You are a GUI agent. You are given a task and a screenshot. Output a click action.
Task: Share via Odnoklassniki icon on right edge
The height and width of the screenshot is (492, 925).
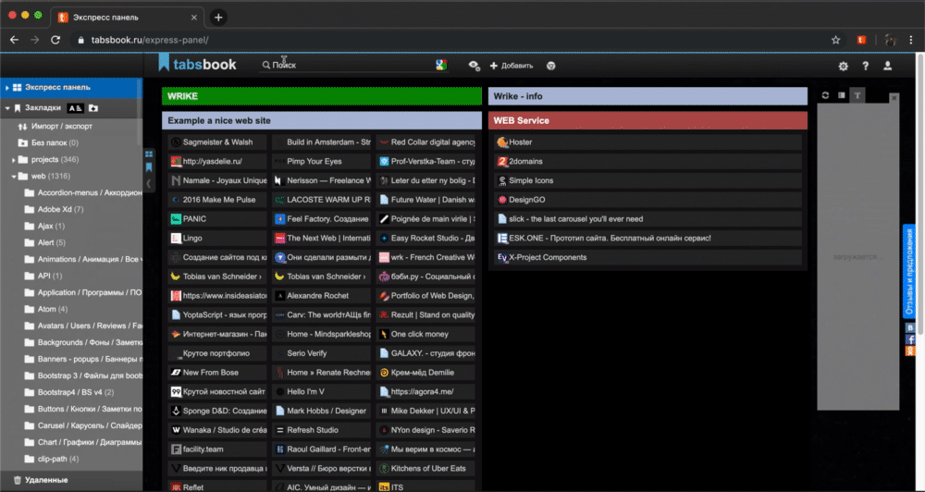tap(910, 351)
